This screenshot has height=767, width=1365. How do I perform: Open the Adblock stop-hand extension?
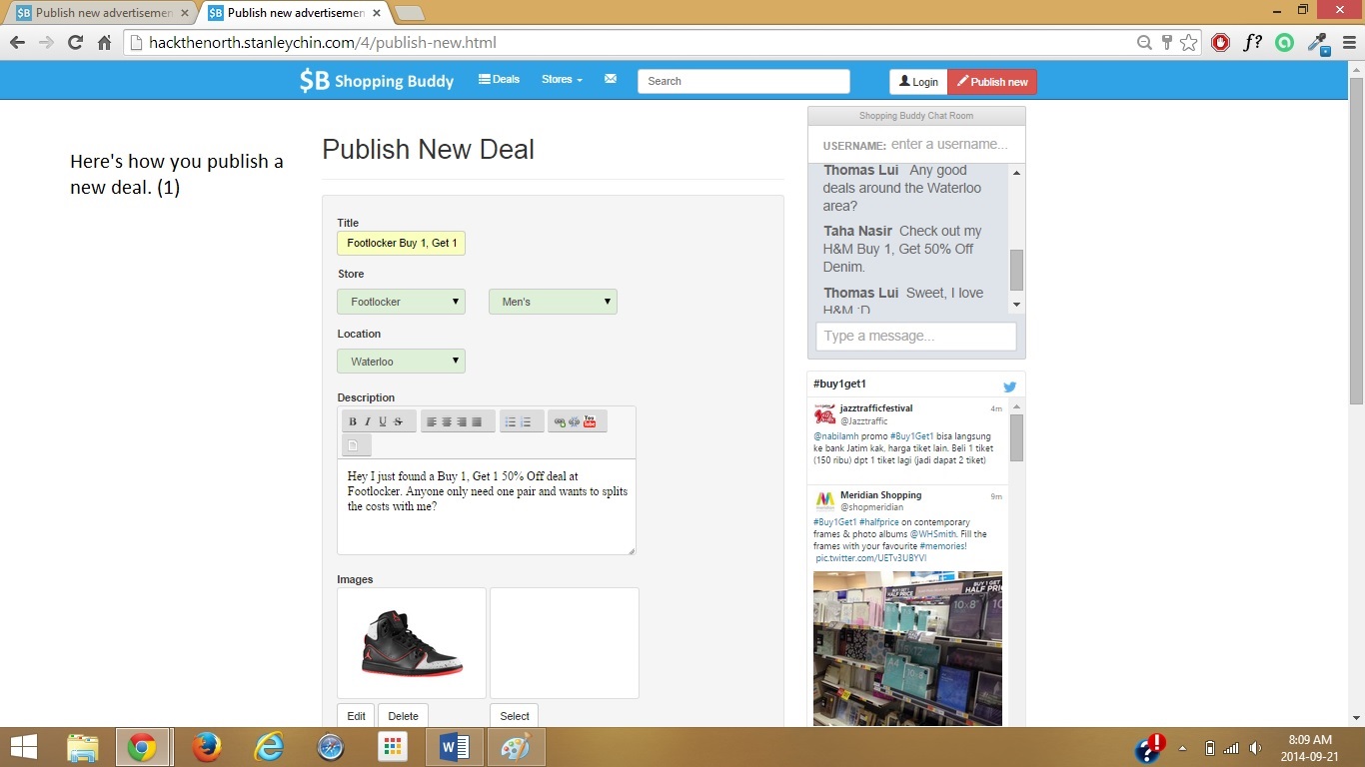(1220, 42)
